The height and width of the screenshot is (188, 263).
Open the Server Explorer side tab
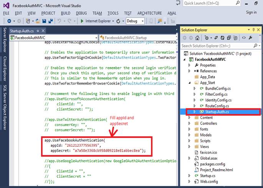5,40
